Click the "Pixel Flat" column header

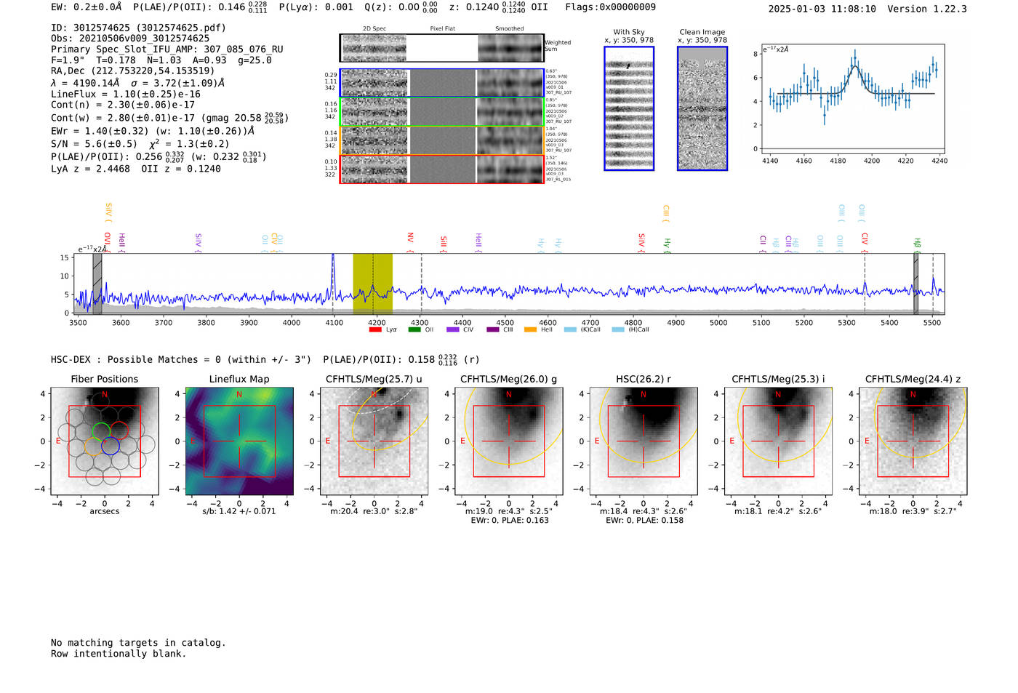click(442, 29)
